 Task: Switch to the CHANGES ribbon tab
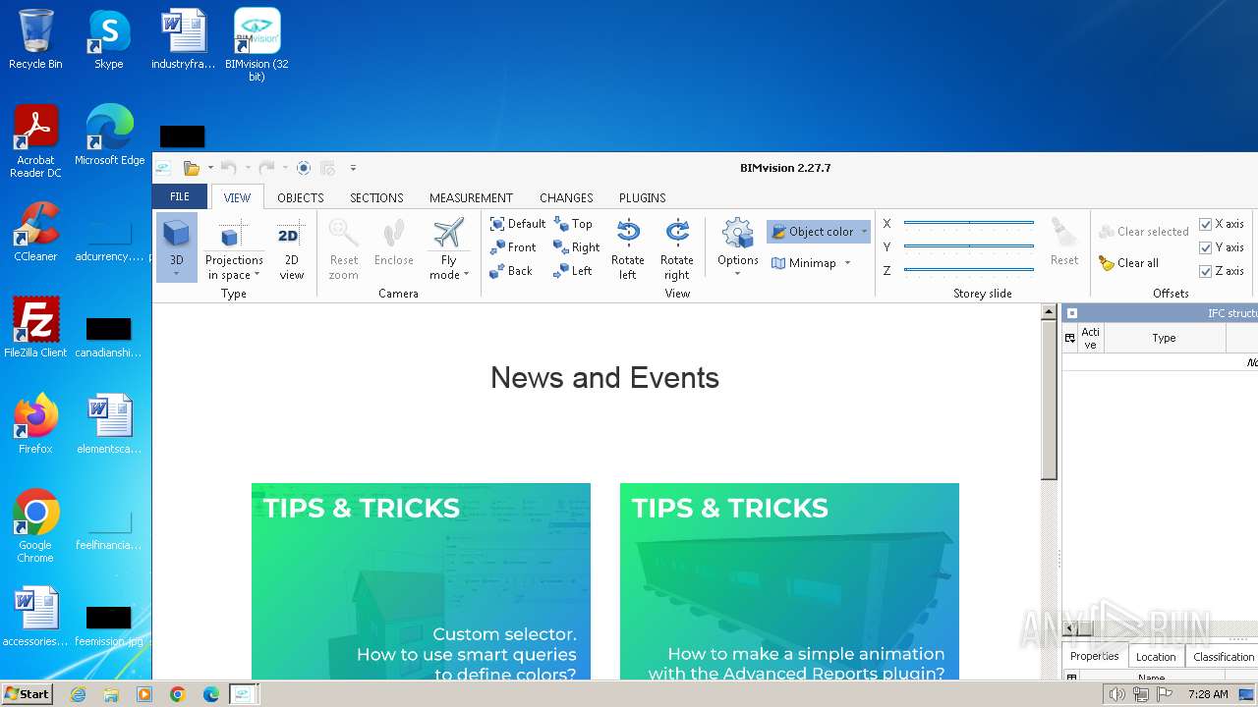click(566, 197)
